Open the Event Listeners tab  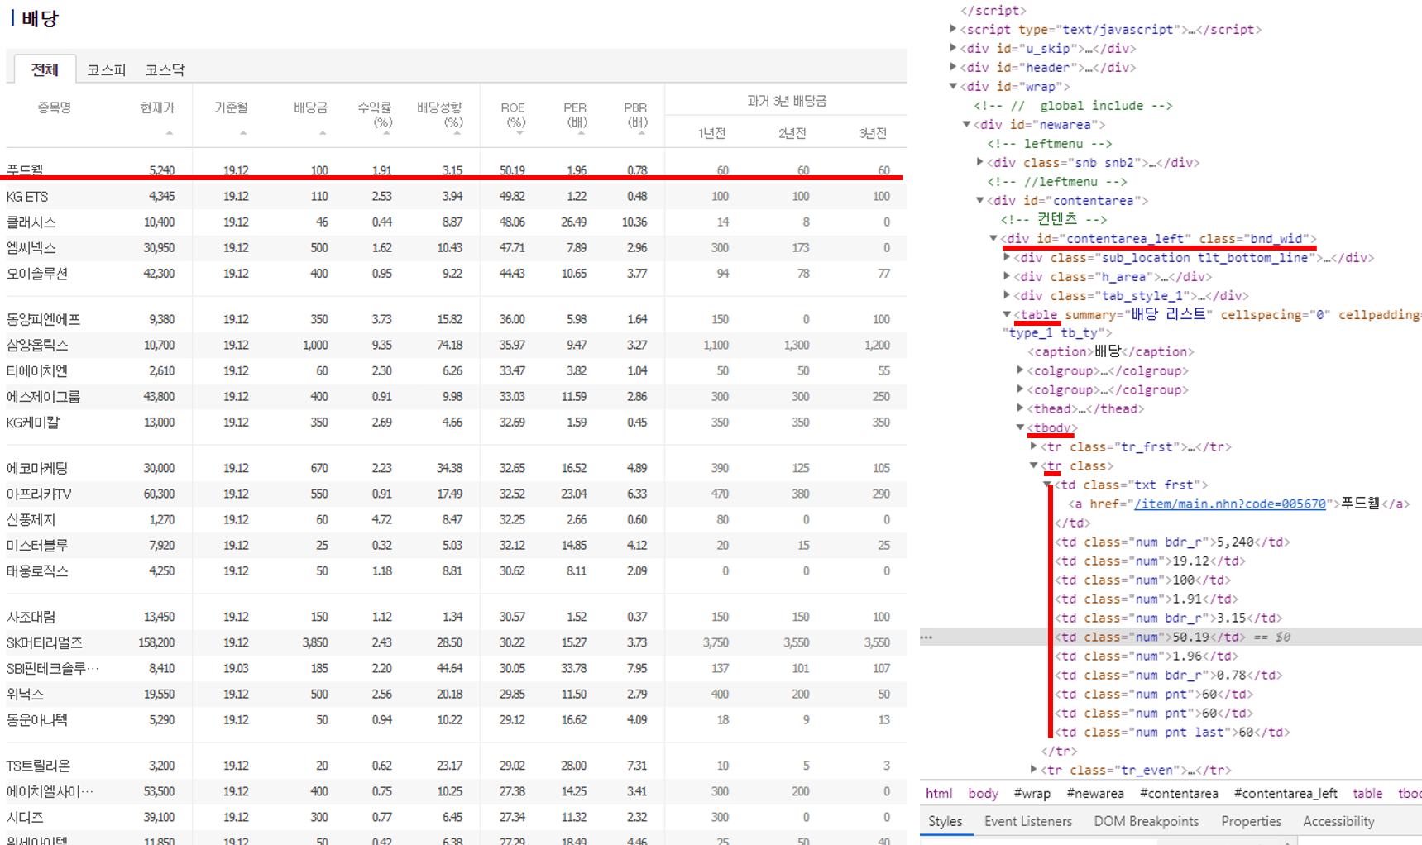click(1027, 821)
